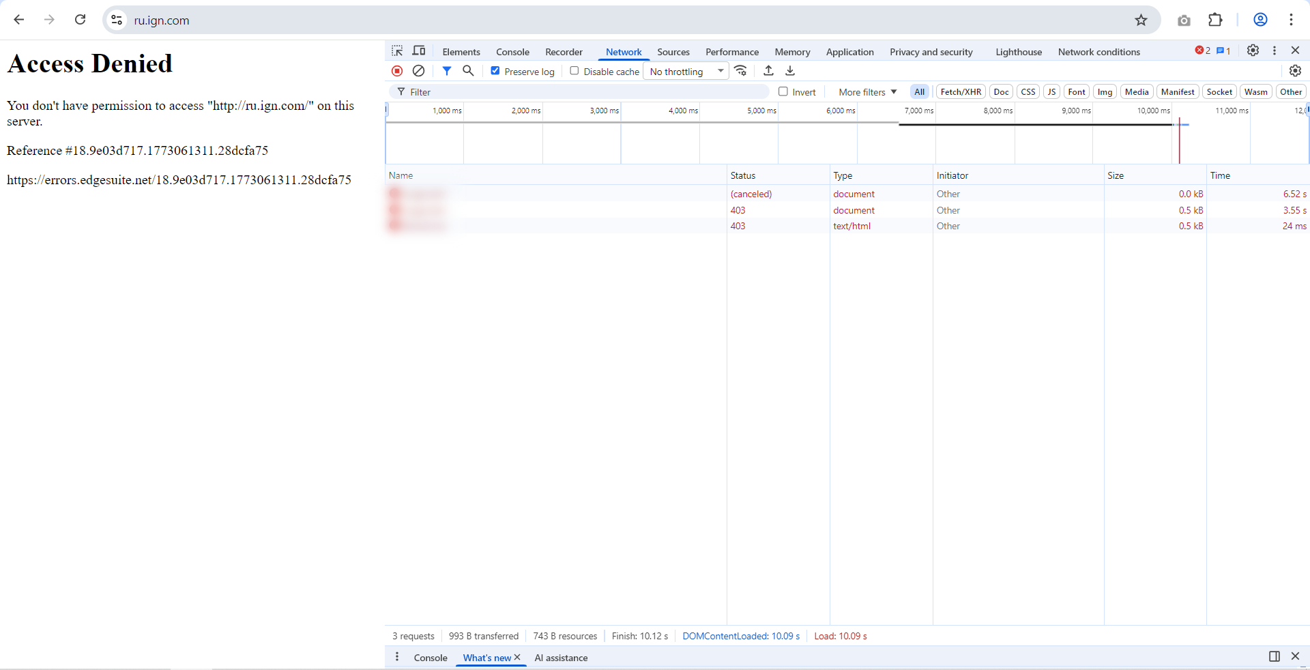The image size is (1310, 670).
Task: Open the DevTools three-dot customize menu
Action: 1274,51
